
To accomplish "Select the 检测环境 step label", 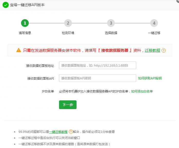I will [x=68, y=33].
